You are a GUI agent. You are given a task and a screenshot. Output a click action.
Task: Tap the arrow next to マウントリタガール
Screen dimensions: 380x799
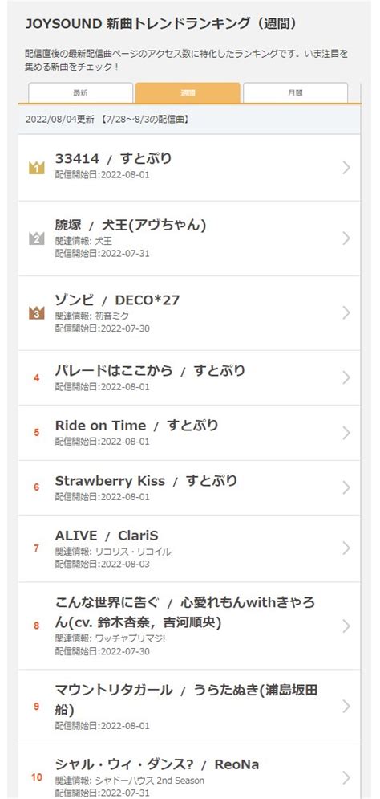tap(346, 707)
